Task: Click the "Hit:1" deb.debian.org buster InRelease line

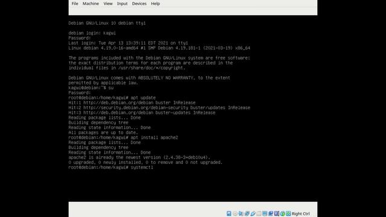Action: [x=132, y=102]
